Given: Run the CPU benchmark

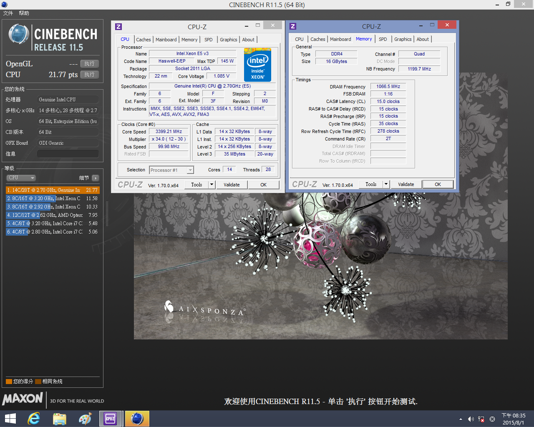Looking at the screenshot, I should coord(90,75).
